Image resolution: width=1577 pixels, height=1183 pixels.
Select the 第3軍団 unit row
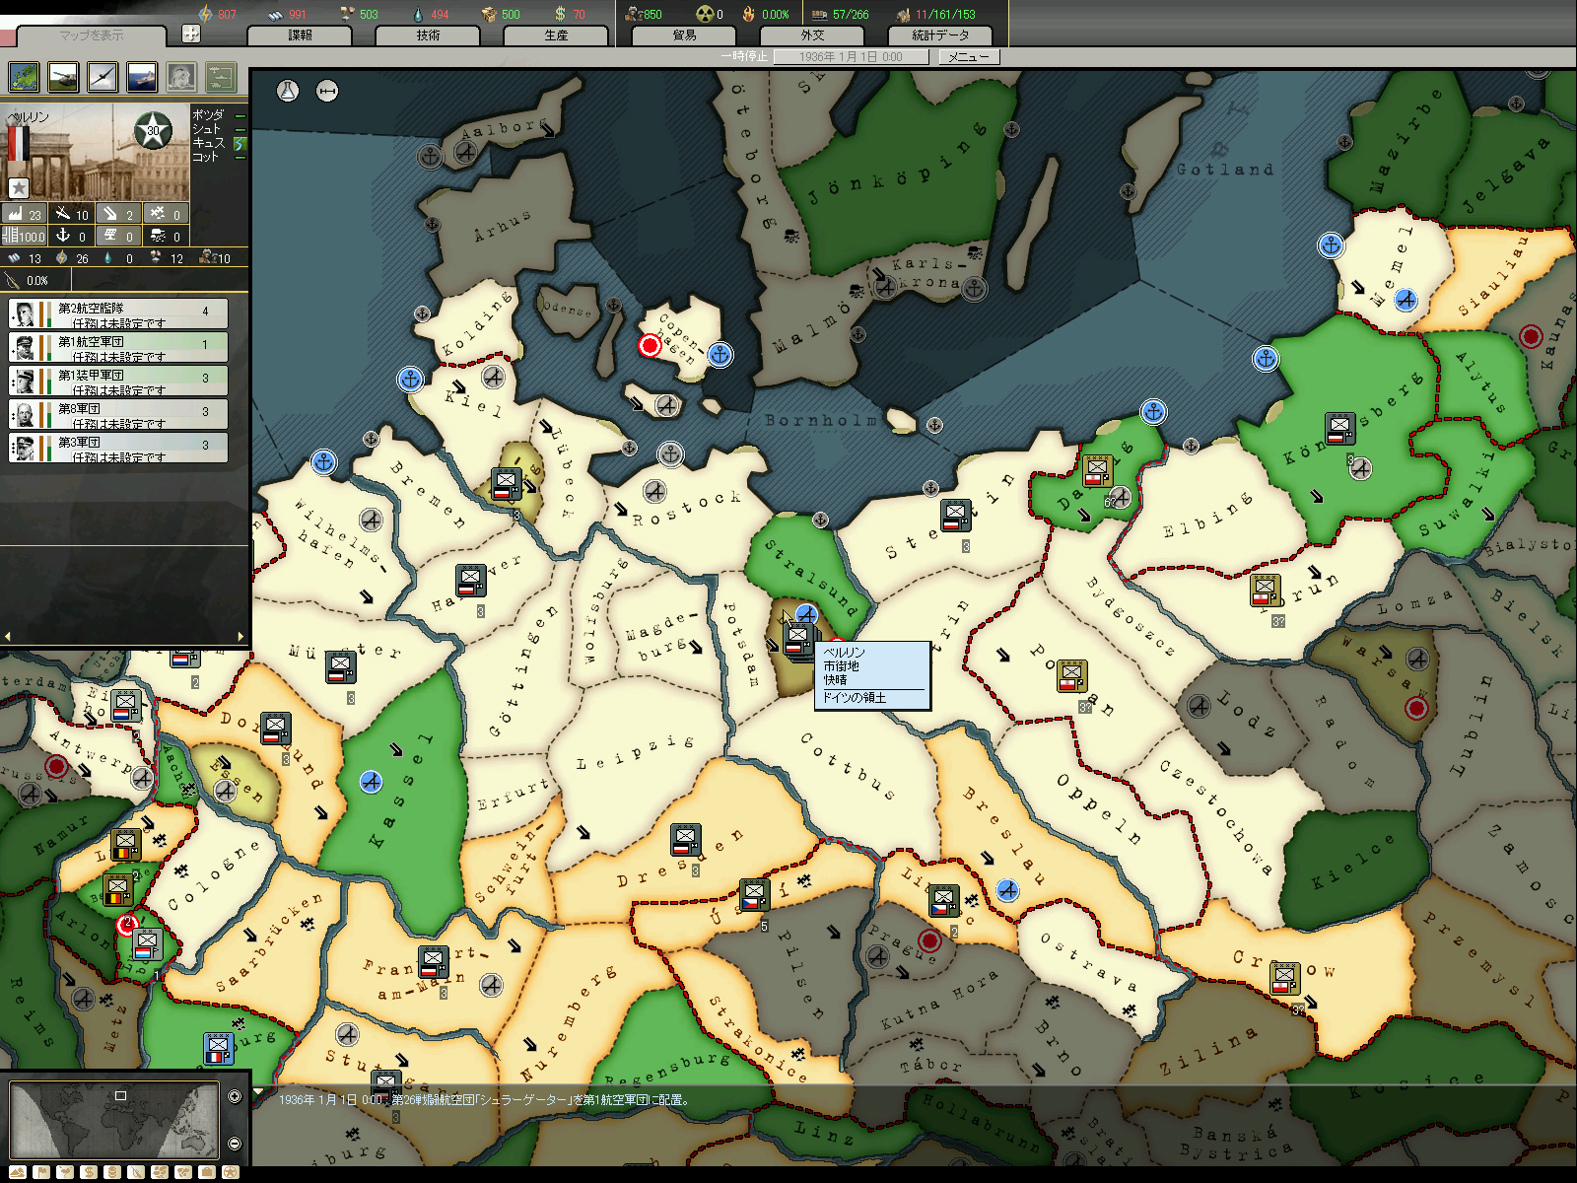point(118,448)
